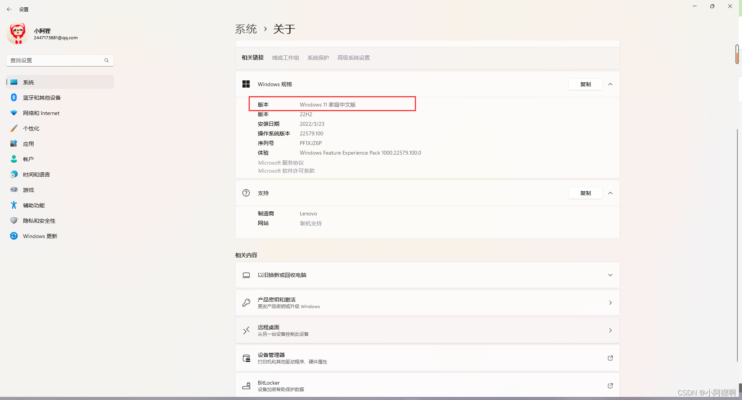Open the 联机支持 website link

point(311,223)
